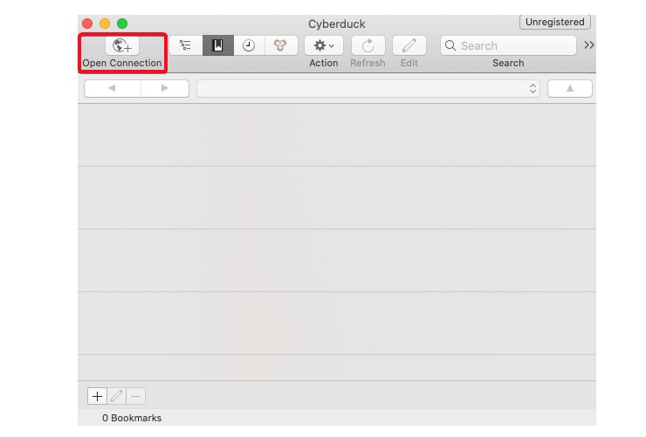Click the Unregistered button in title bar
646x437 pixels.
pyautogui.click(x=555, y=22)
